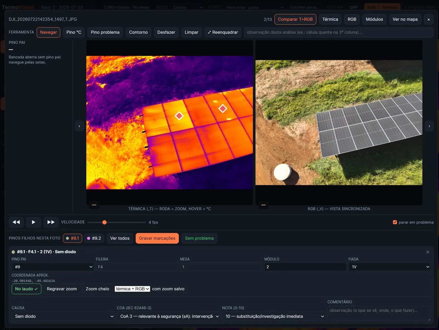Open the Pino pai #9 dropdown
The height and width of the screenshot is (330, 439).
[53, 267]
